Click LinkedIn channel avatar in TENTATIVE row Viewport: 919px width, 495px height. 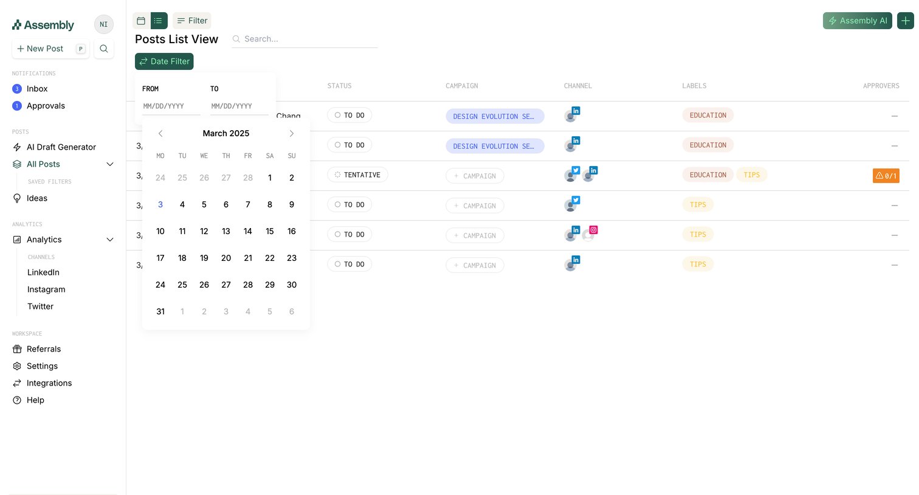[589, 175]
